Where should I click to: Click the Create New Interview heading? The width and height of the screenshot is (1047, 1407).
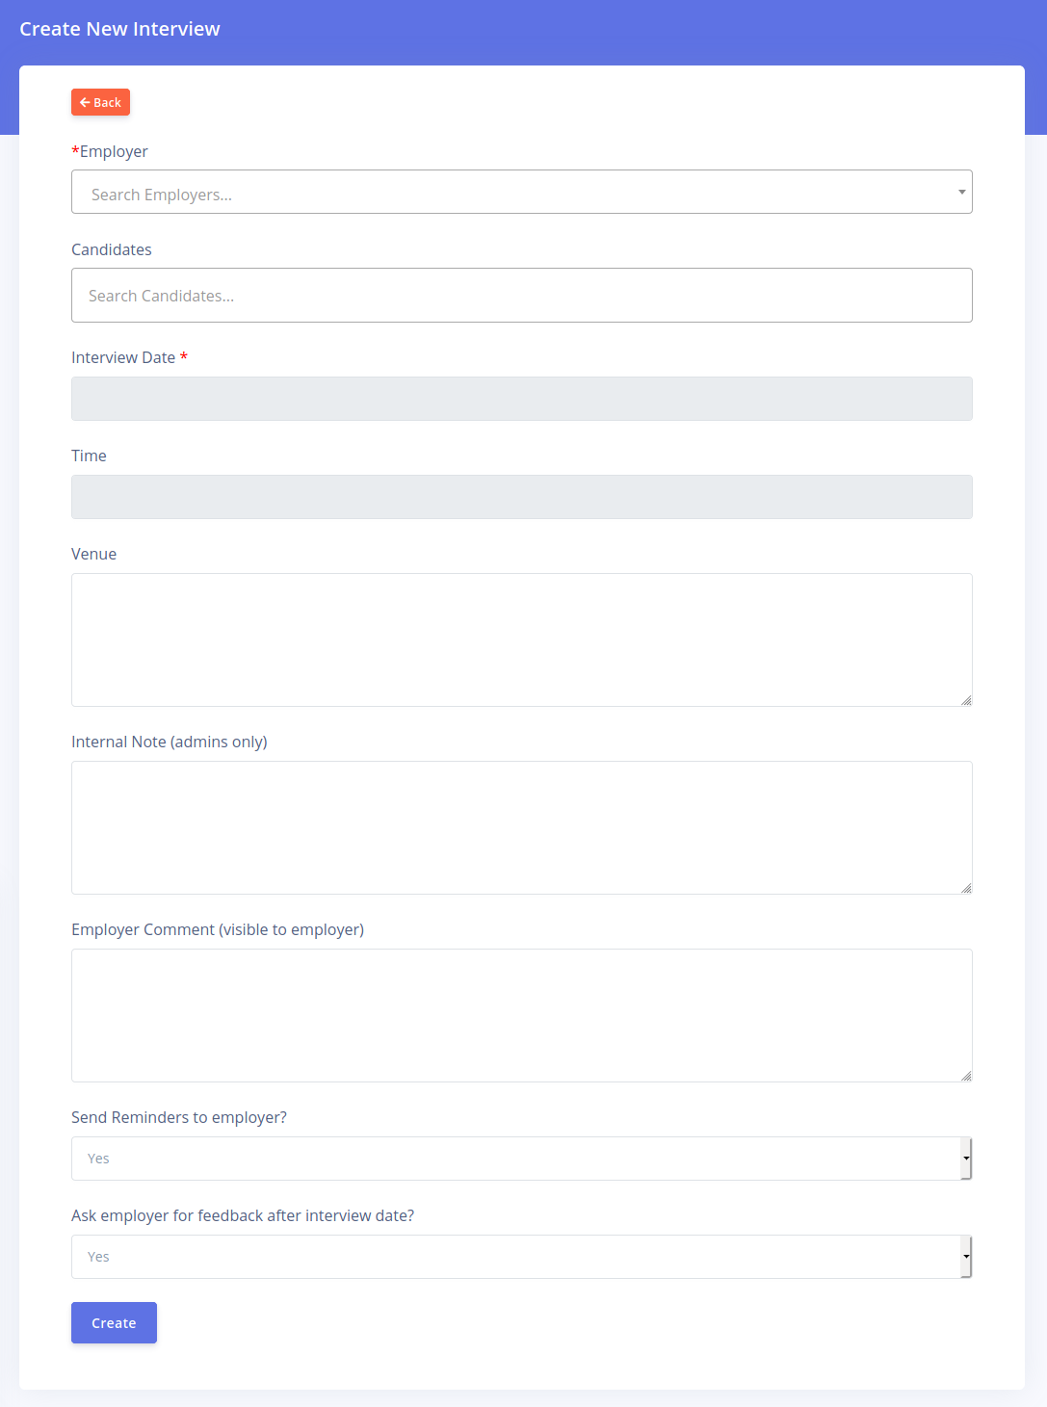point(120,29)
